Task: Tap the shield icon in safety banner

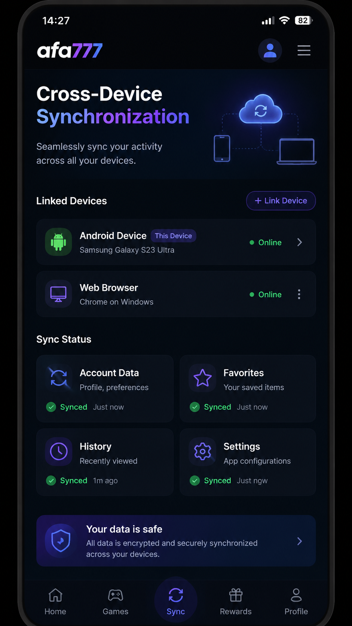Action: click(x=61, y=541)
